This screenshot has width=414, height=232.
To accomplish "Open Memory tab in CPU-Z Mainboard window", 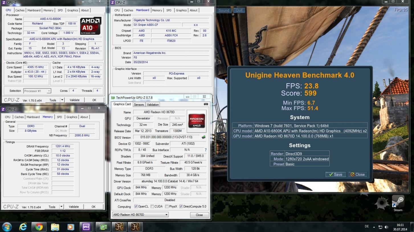I will tap(157, 10).
